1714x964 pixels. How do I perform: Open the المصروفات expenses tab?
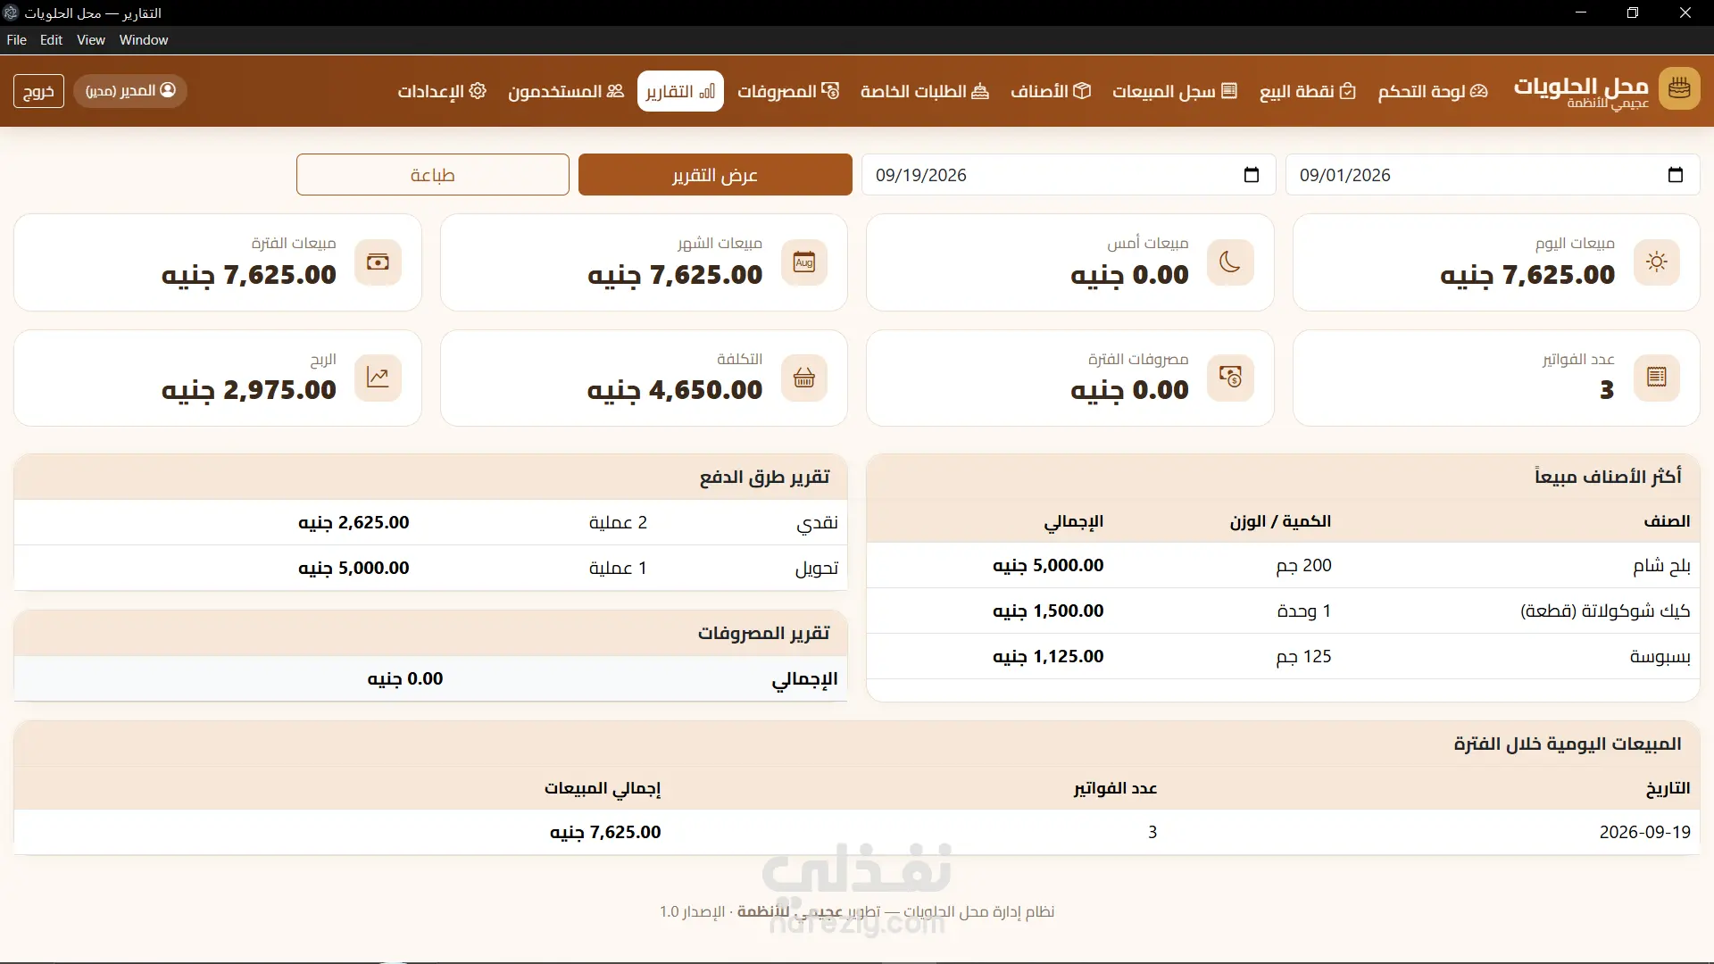tap(788, 91)
